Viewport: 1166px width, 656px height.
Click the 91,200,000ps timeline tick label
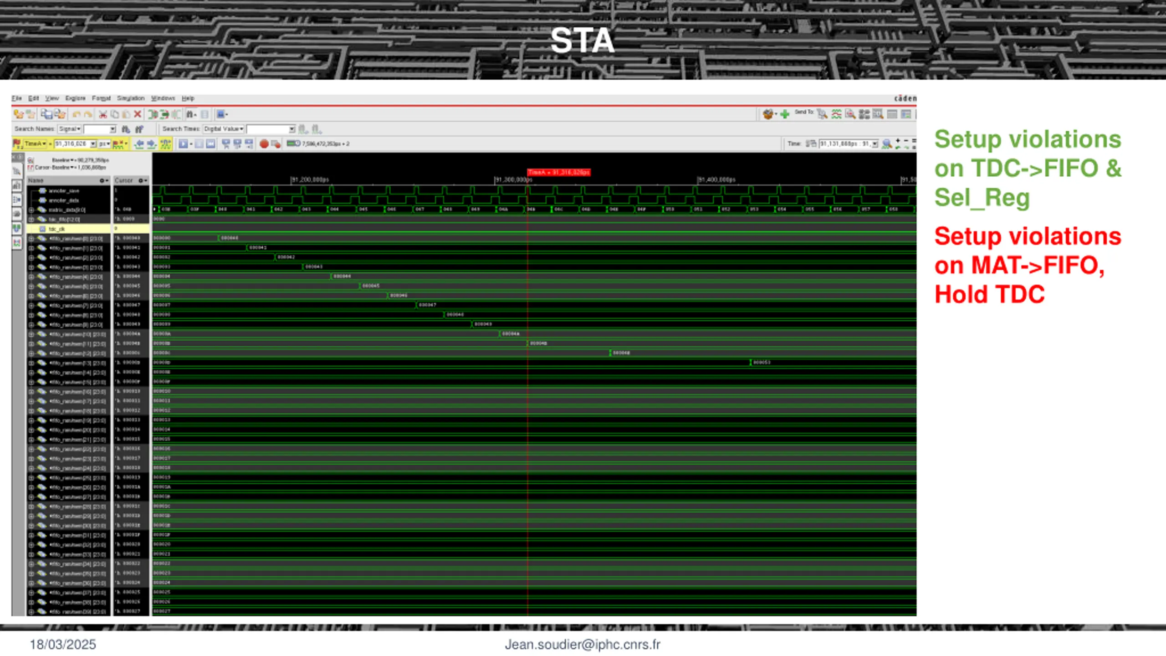pos(310,179)
